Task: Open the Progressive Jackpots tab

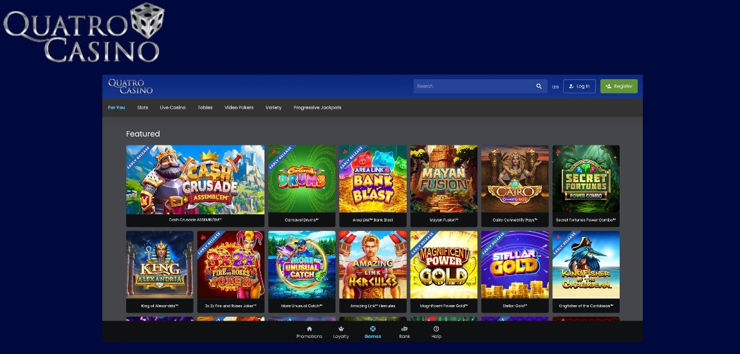Action: coord(317,107)
